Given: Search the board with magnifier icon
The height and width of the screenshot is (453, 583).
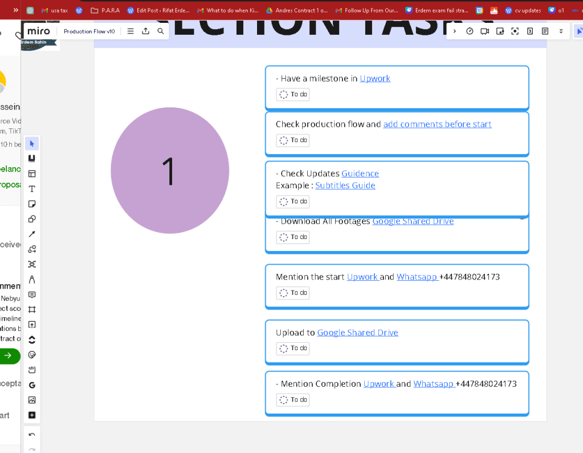Looking at the screenshot, I should coord(161,31).
